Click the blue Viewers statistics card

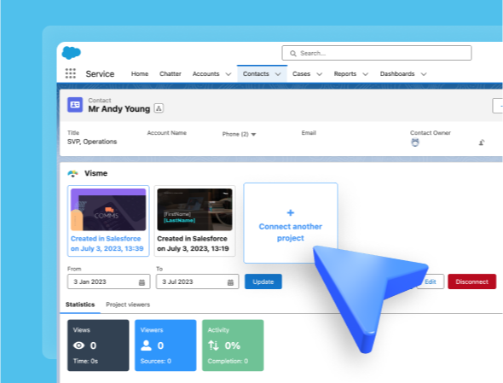point(165,345)
